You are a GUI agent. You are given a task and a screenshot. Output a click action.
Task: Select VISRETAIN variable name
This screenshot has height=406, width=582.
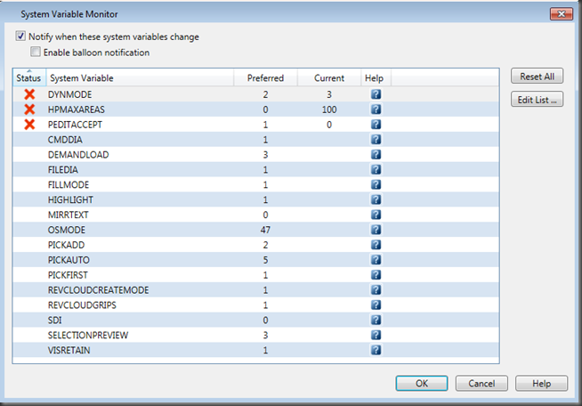click(x=69, y=350)
